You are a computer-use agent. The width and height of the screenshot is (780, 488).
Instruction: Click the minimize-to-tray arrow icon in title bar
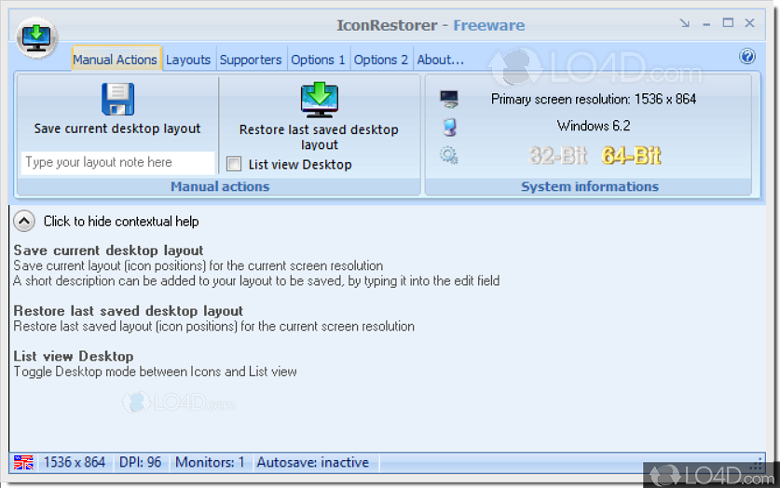[685, 23]
